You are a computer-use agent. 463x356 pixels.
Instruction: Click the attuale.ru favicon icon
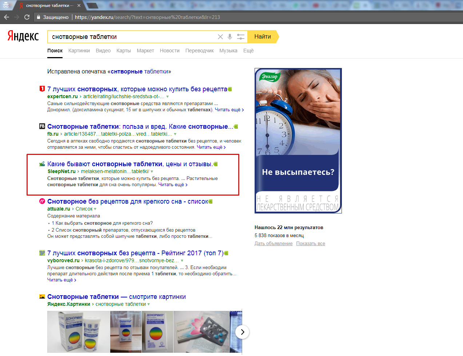tap(42, 201)
